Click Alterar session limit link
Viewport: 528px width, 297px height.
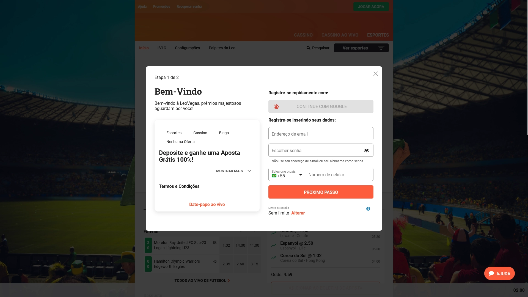click(298, 213)
